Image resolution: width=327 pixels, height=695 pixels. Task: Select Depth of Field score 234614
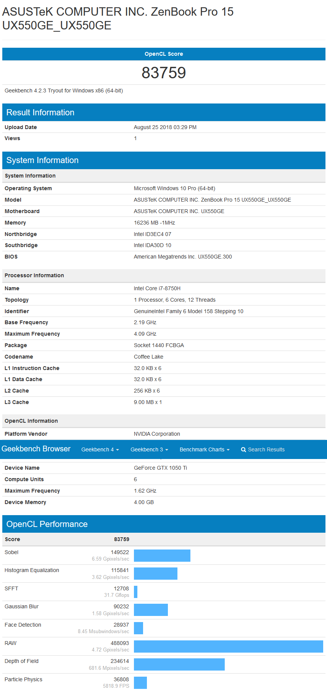[x=120, y=661]
